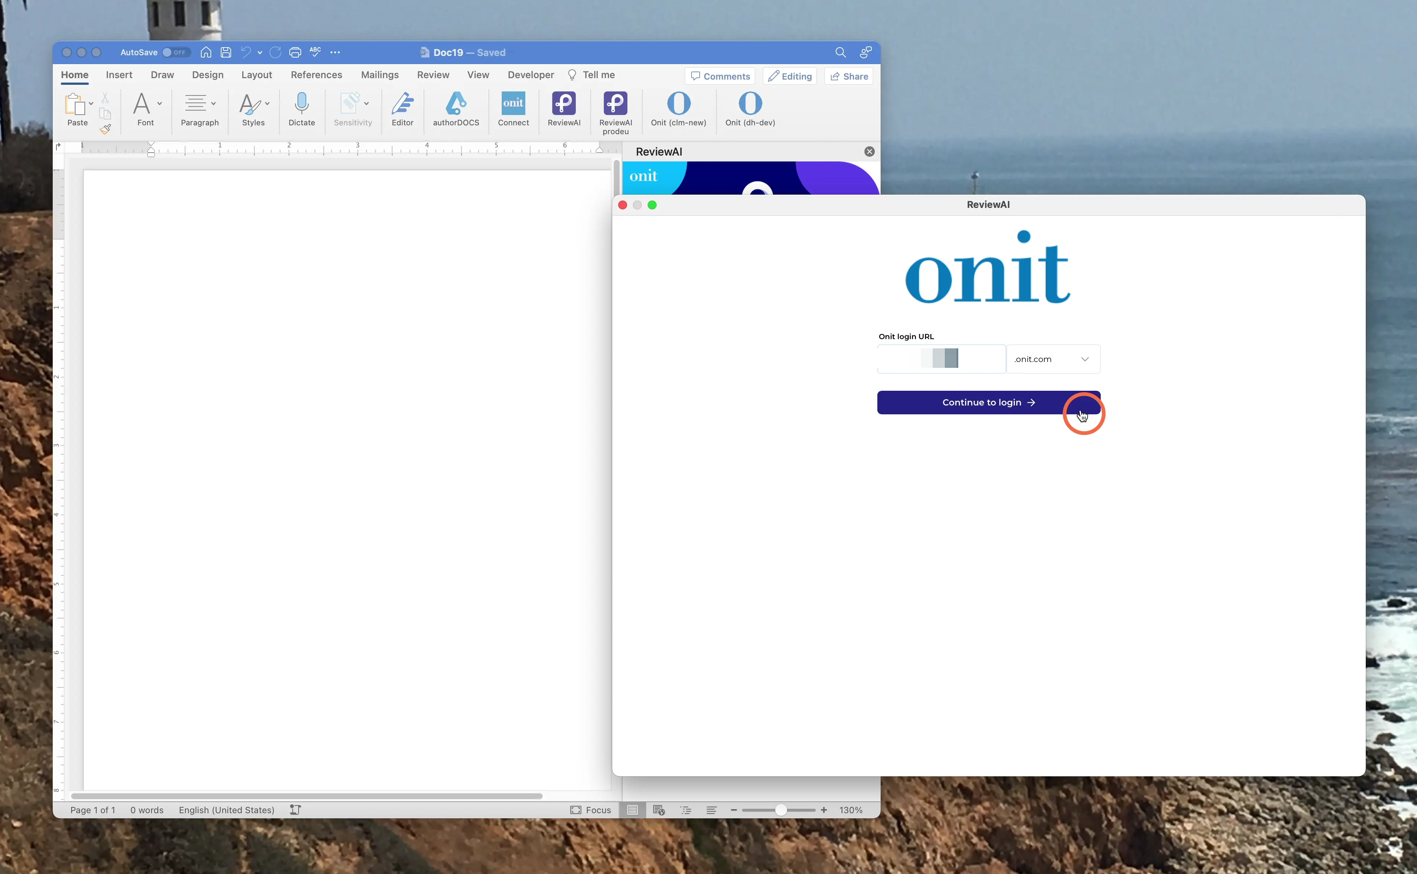Click Page 1 of 1 indicator

tap(93, 810)
